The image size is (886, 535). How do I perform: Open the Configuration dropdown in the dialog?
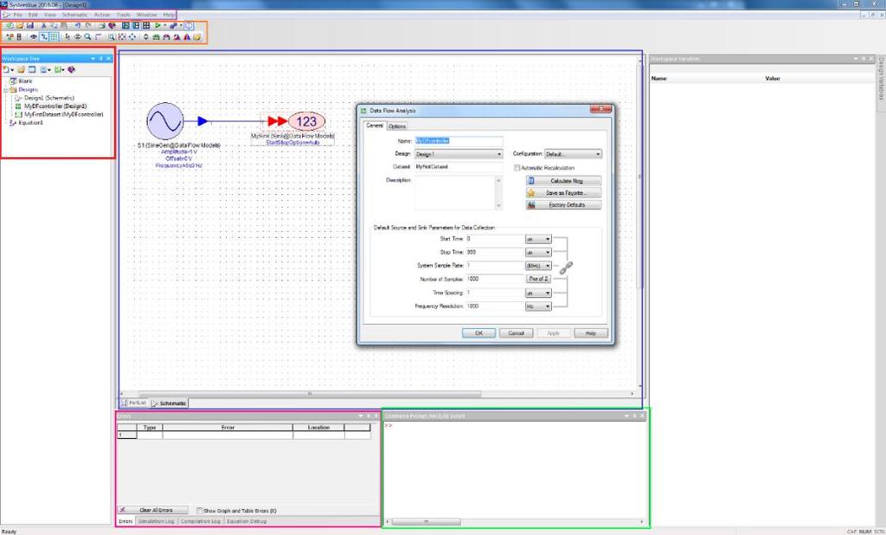(x=598, y=154)
